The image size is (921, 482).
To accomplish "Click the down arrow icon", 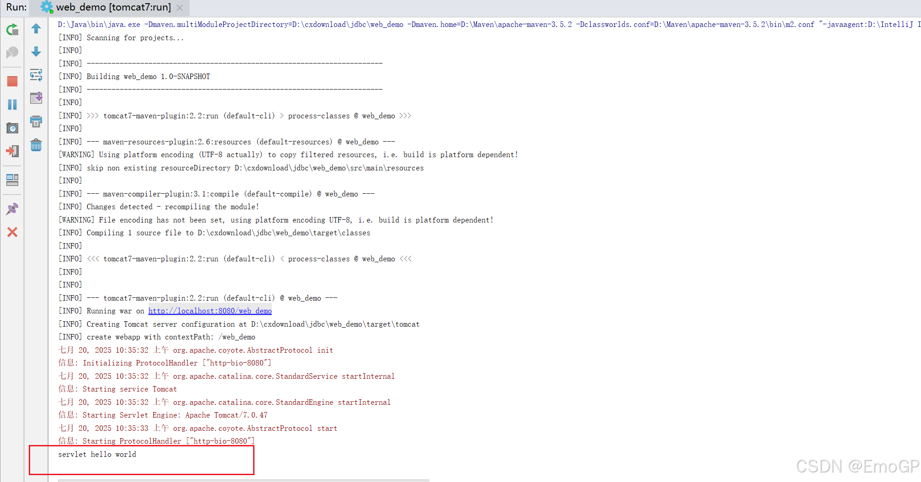I will coord(36,52).
